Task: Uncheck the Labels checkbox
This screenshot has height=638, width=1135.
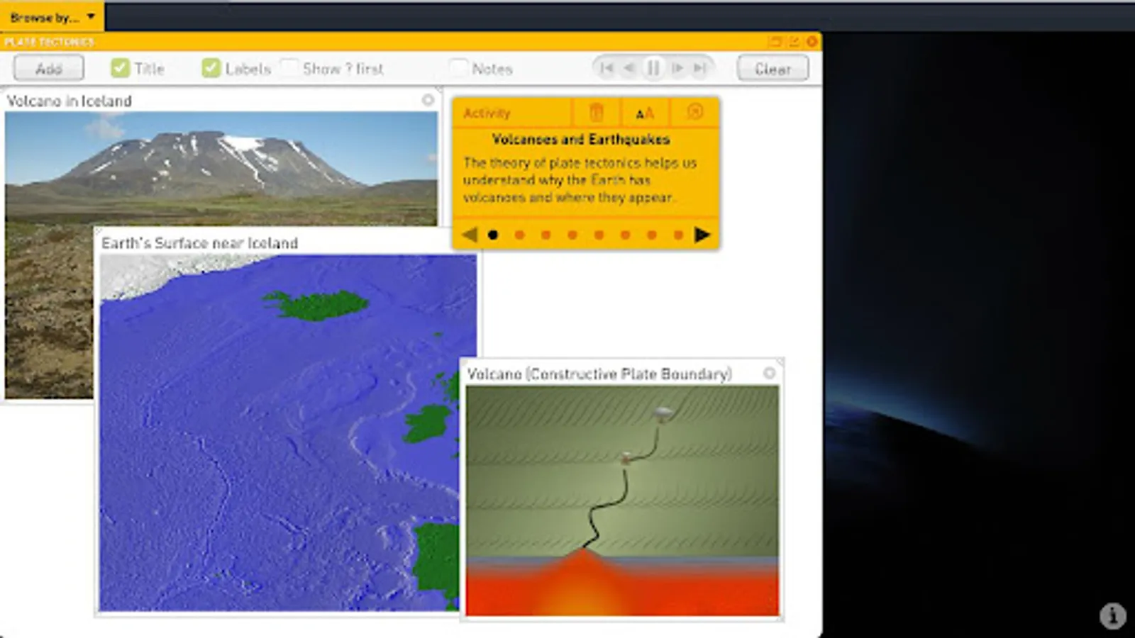Action: 211,68
